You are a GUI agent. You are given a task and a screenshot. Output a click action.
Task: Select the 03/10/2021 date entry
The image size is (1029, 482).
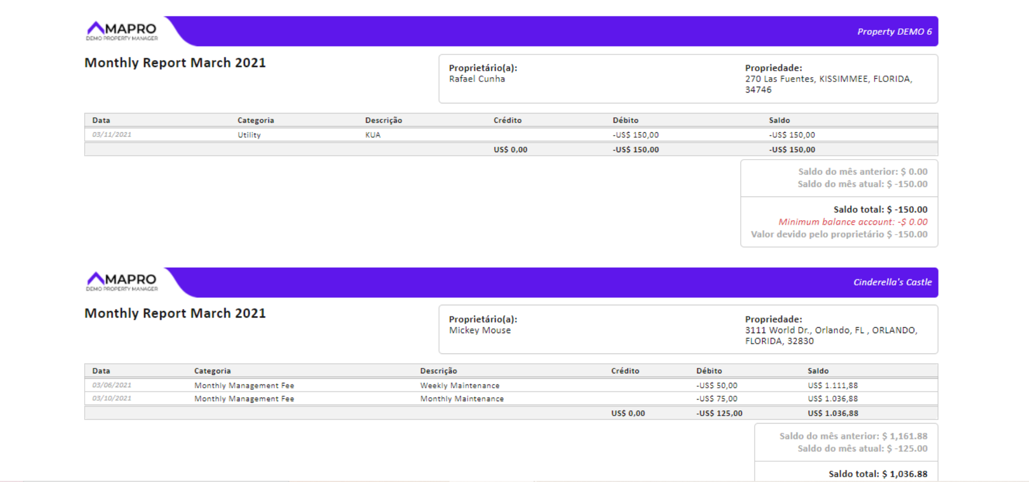click(x=111, y=398)
